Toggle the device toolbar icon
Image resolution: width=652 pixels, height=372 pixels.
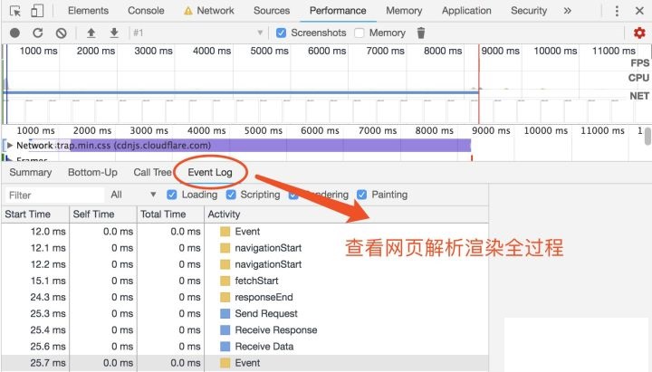[x=37, y=11]
